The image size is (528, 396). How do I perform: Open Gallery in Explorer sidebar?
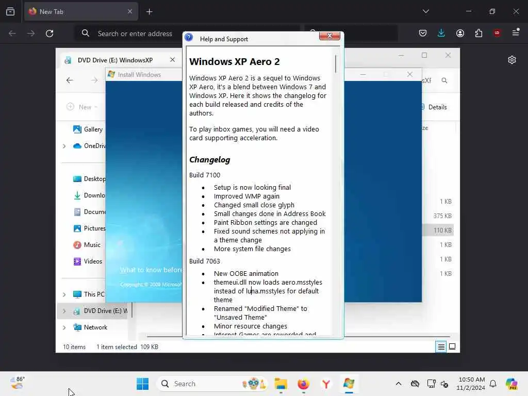tap(88, 129)
